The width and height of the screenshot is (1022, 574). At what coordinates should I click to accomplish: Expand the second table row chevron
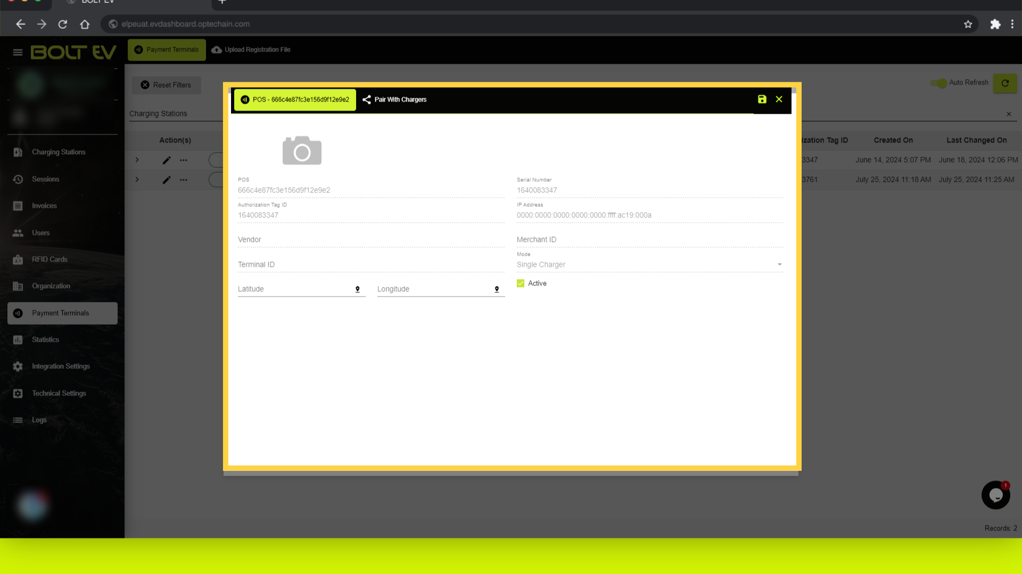tap(137, 180)
